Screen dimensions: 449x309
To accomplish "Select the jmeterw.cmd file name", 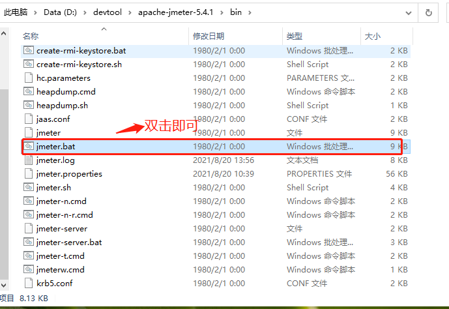I will pyautogui.click(x=60, y=270).
